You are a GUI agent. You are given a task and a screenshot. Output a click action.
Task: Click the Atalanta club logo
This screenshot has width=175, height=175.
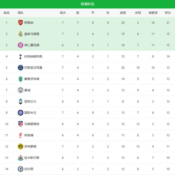20,101
